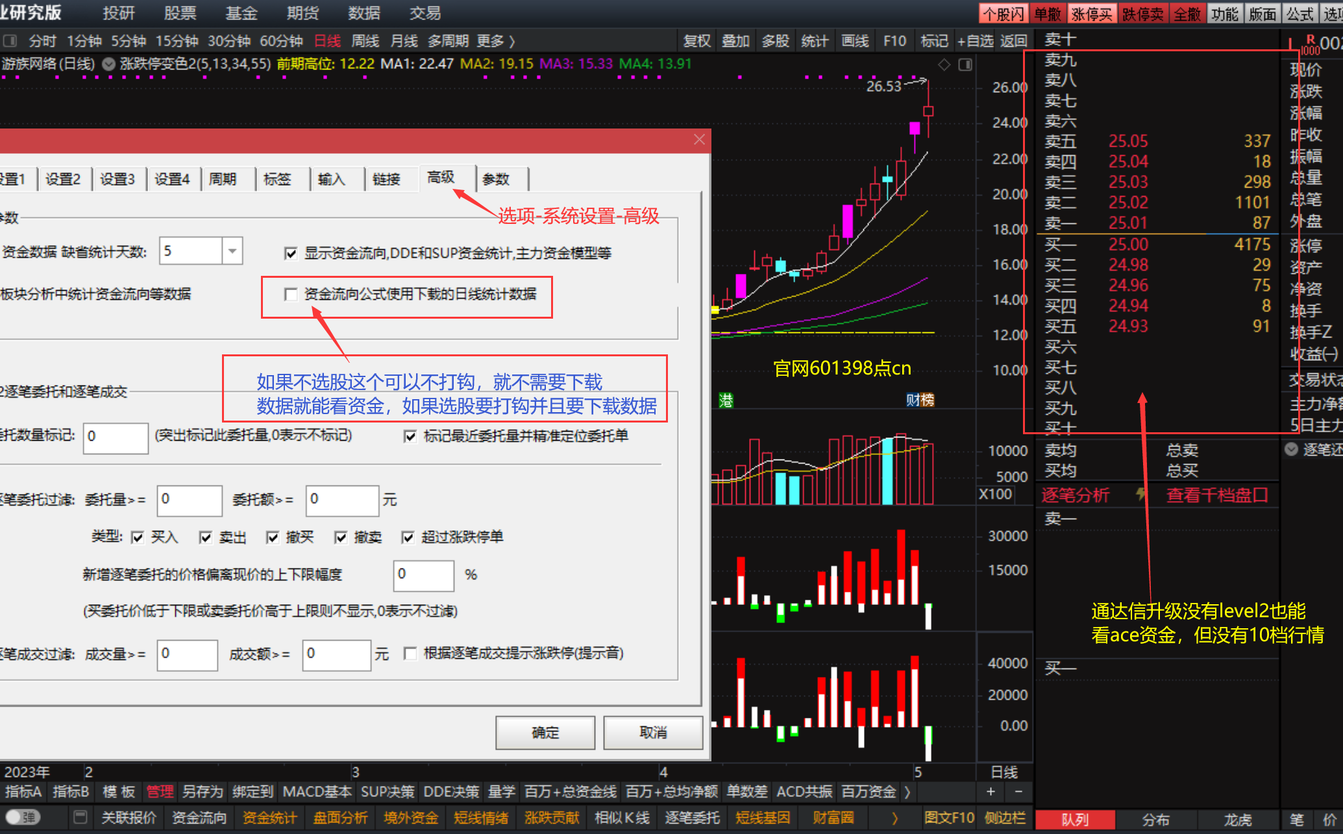Uncheck the 撤买 type checkbox
The width and height of the screenshot is (1343, 834).
(x=273, y=537)
